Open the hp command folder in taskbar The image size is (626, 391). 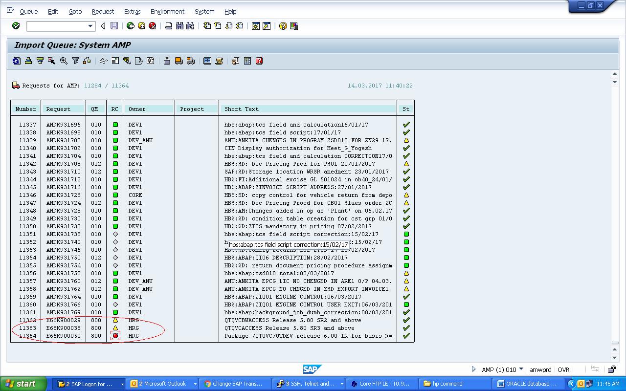coord(455,384)
